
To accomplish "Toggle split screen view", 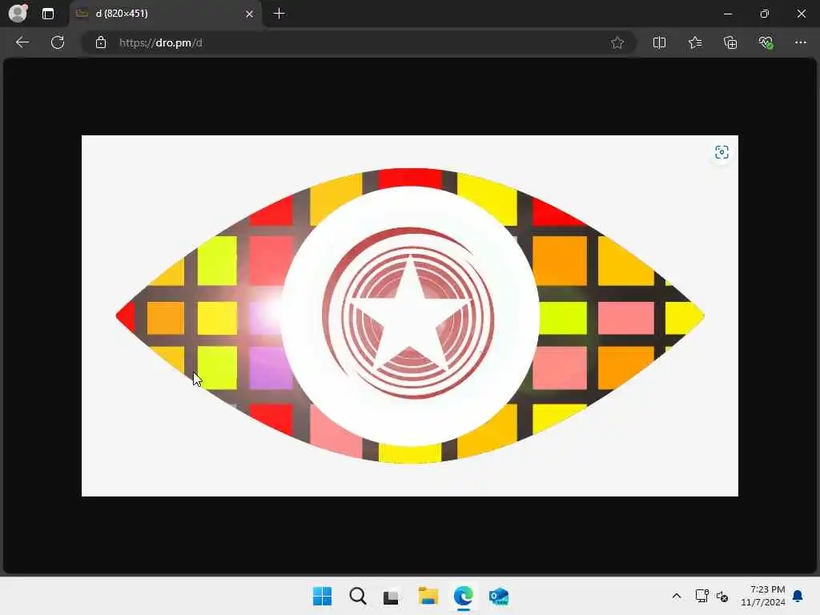I will (x=660, y=42).
